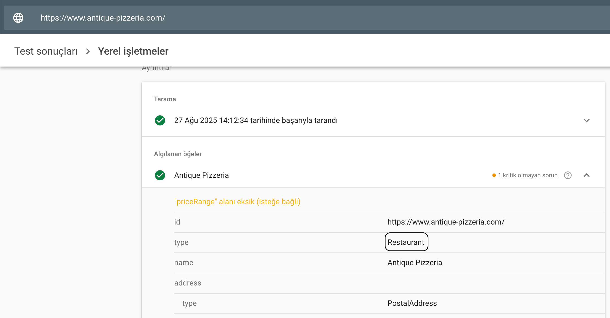Viewport: 610px width, 318px height.
Task: Click the PostalAddress value
Action: [412, 303]
